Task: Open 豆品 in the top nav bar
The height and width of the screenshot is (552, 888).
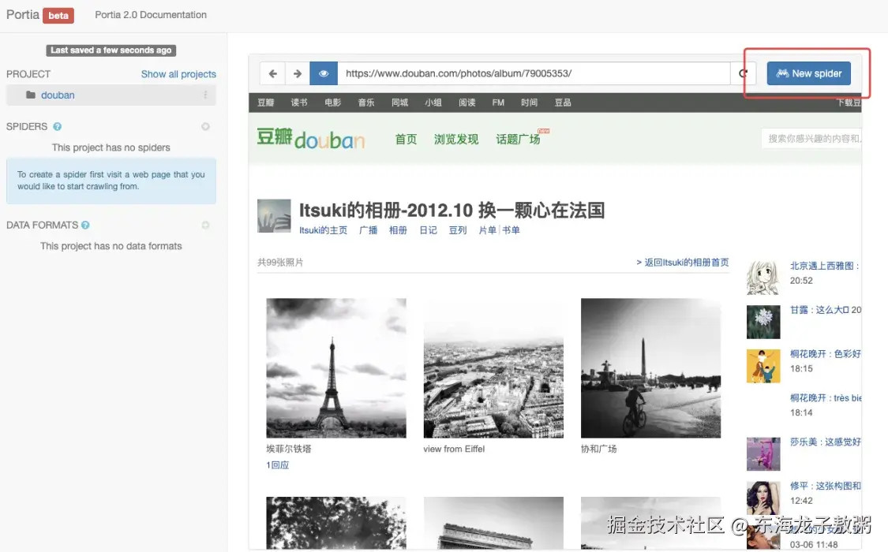Action: (x=562, y=103)
